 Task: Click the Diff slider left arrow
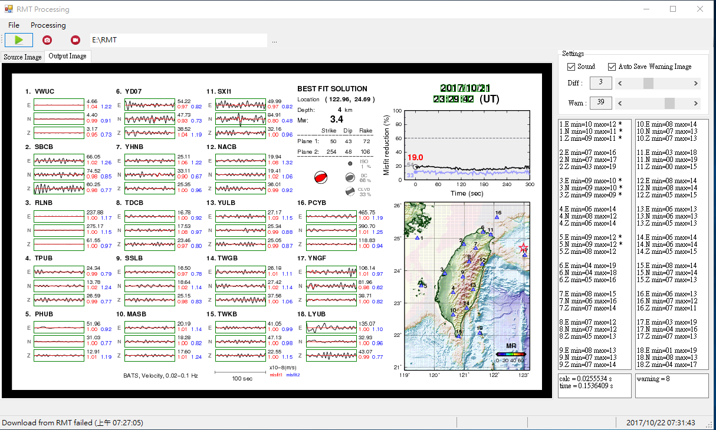coord(619,84)
